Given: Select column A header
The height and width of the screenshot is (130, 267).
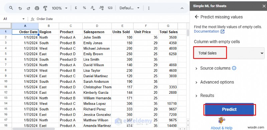Looking at the screenshot, I should click(25, 26).
